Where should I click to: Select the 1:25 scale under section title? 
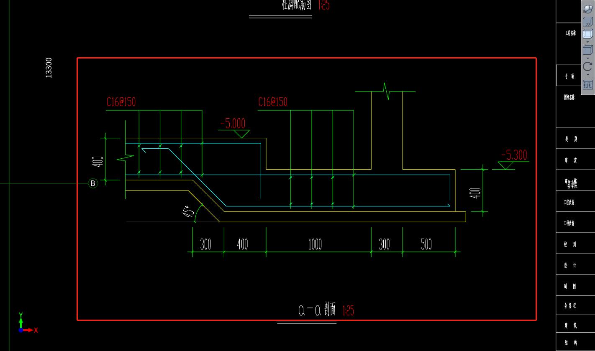[348, 310]
